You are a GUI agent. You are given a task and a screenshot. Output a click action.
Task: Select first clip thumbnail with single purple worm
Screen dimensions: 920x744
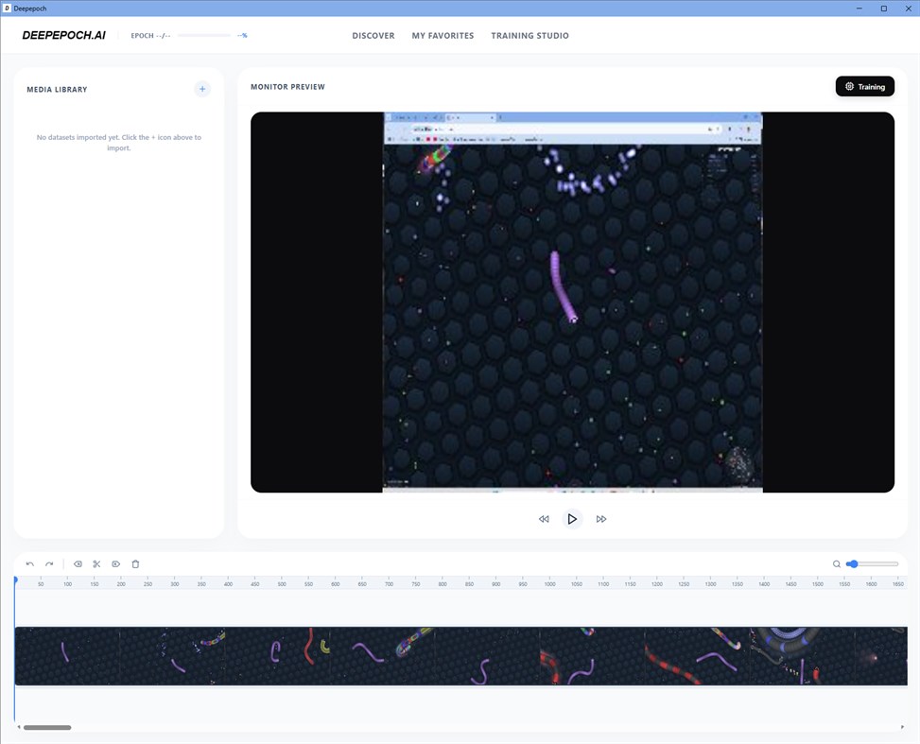pos(67,656)
